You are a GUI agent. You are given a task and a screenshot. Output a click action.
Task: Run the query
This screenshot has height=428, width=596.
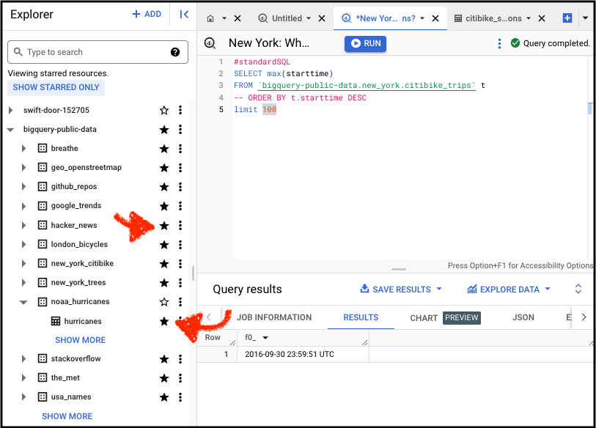pyautogui.click(x=365, y=43)
